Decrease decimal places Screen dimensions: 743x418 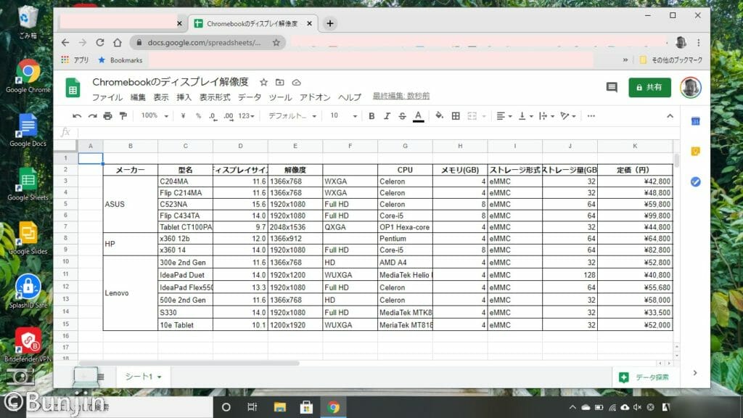pos(213,116)
